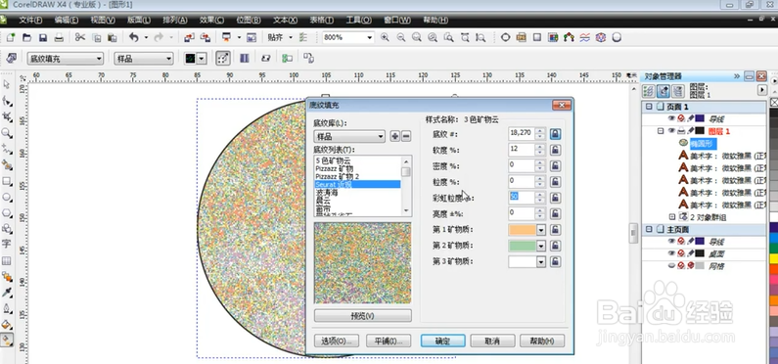Select the Crop tool in toolbox
The image size is (778, 364).
click(7, 117)
